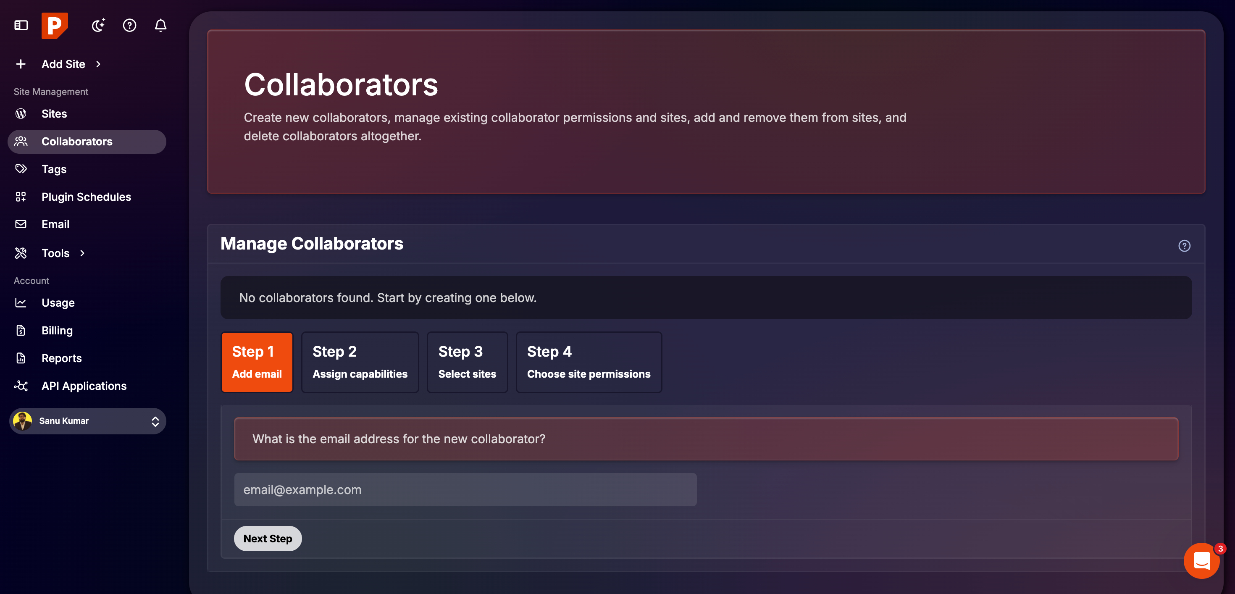1235x594 pixels.
Task: Click the Plugin Schedules icon
Action: click(x=21, y=197)
